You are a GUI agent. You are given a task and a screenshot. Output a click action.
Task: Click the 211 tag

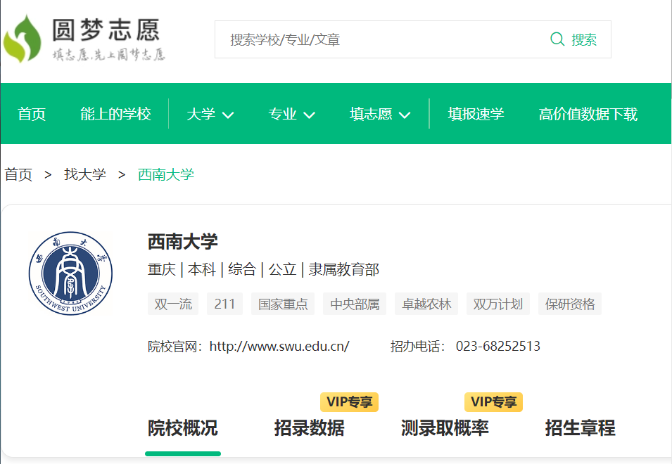[224, 304]
